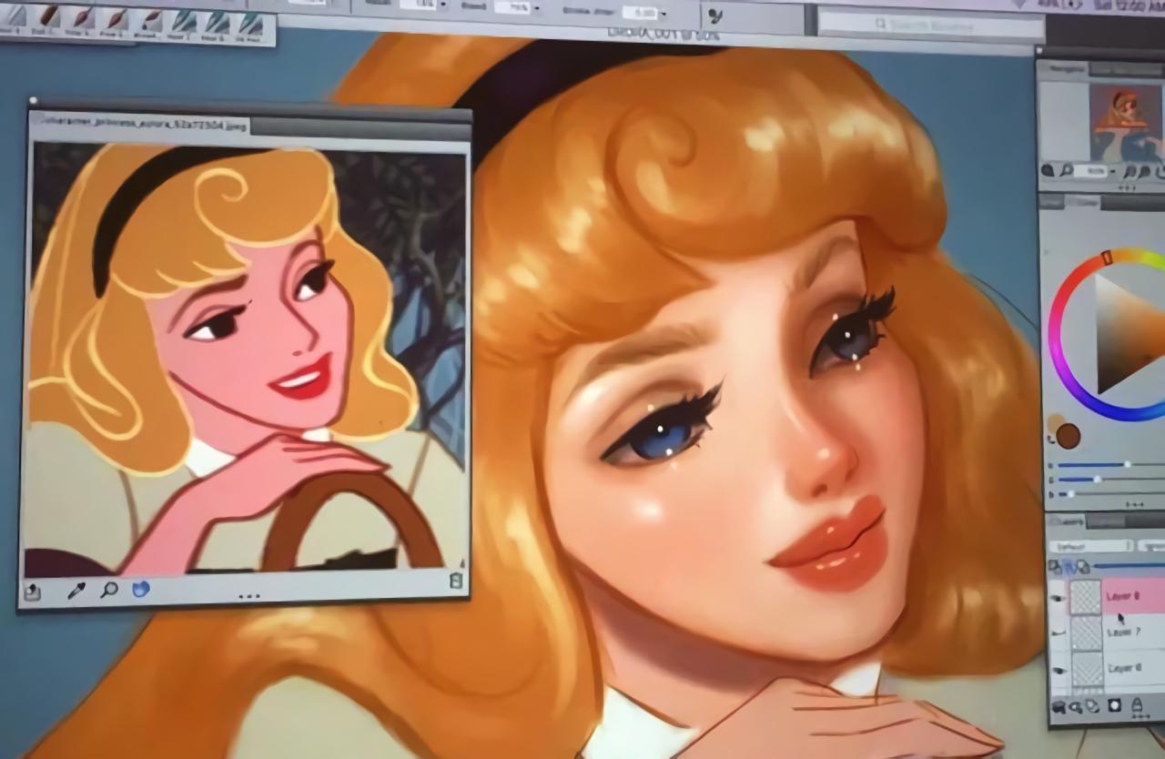1165x759 pixels.
Task: Select the eyedropper in the reference image window
Action: pos(76,591)
